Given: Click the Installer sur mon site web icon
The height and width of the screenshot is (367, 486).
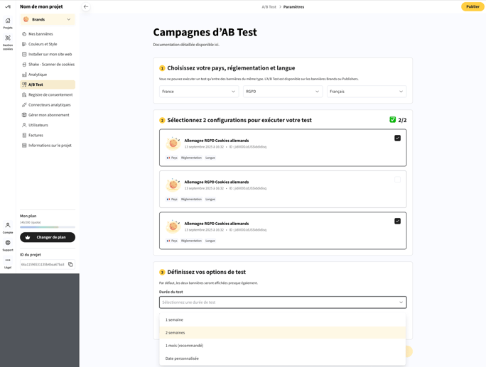Looking at the screenshot, I should [24, 54].
